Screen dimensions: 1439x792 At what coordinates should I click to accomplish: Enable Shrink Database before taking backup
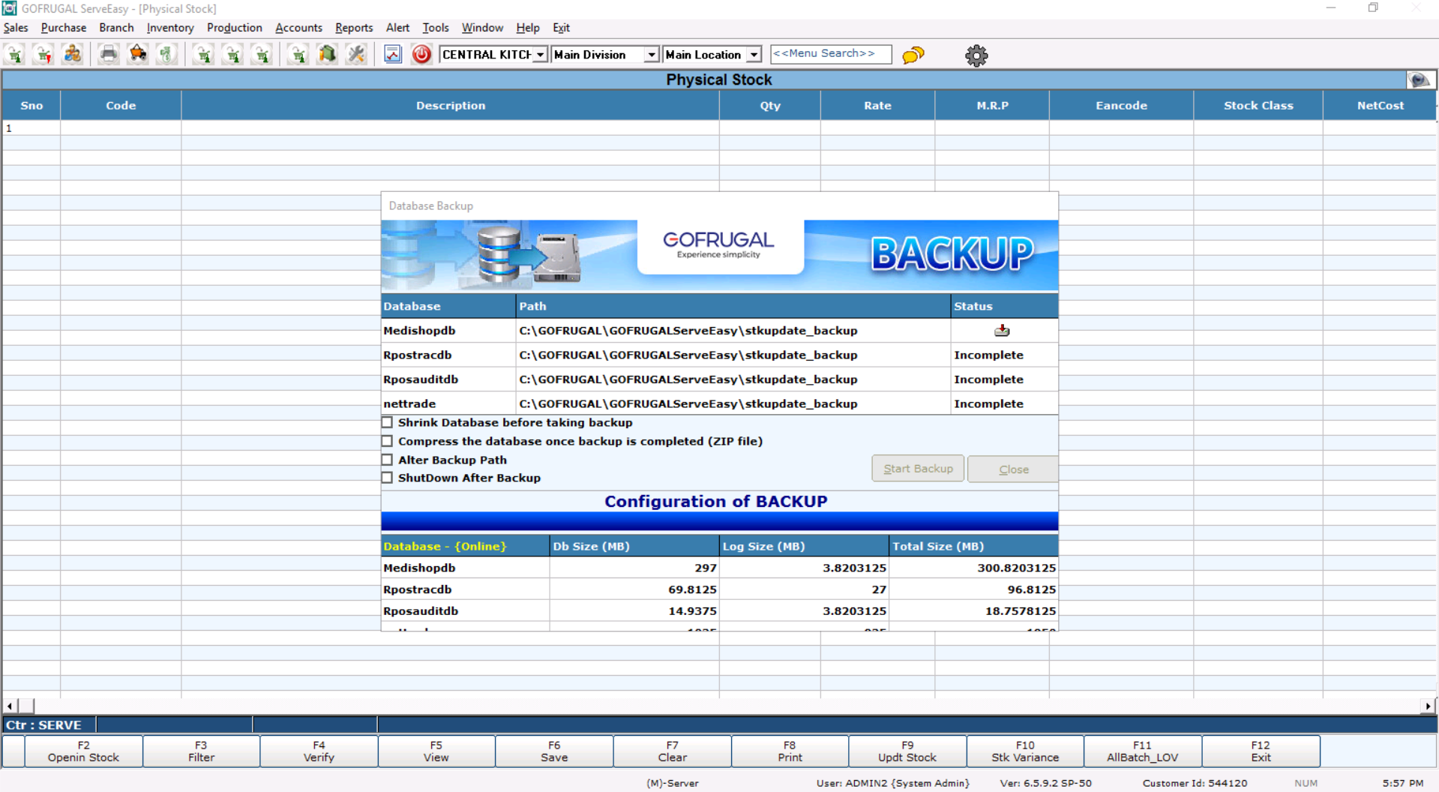[x=388, y=423]
